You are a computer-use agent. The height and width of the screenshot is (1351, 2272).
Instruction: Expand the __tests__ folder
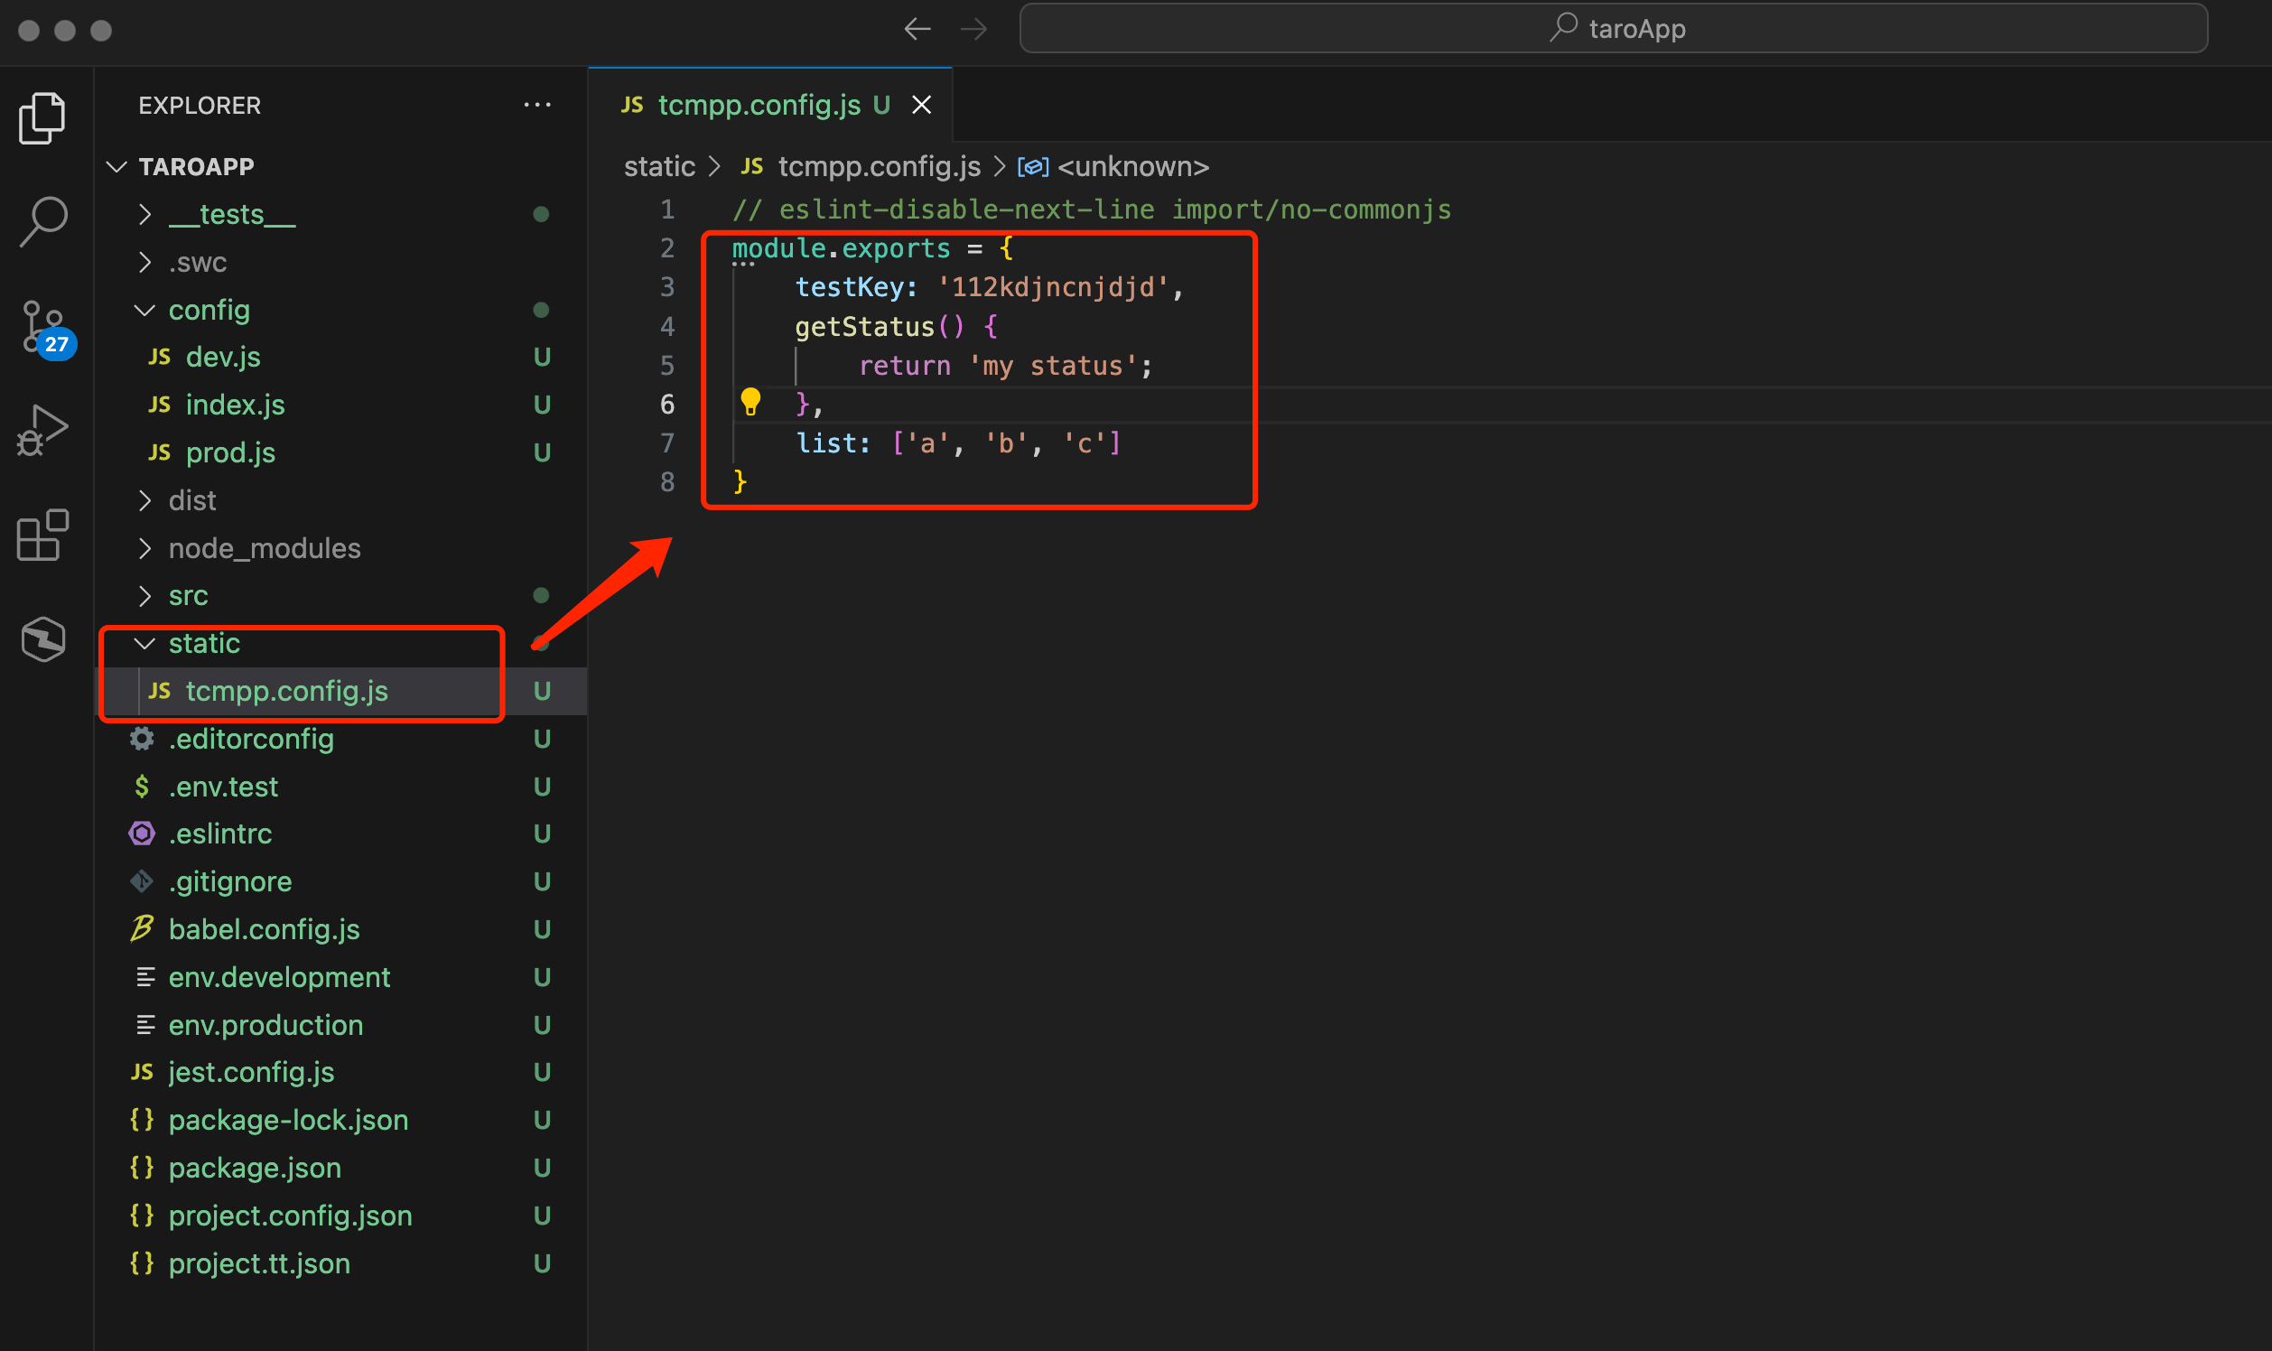coord(232,215)
